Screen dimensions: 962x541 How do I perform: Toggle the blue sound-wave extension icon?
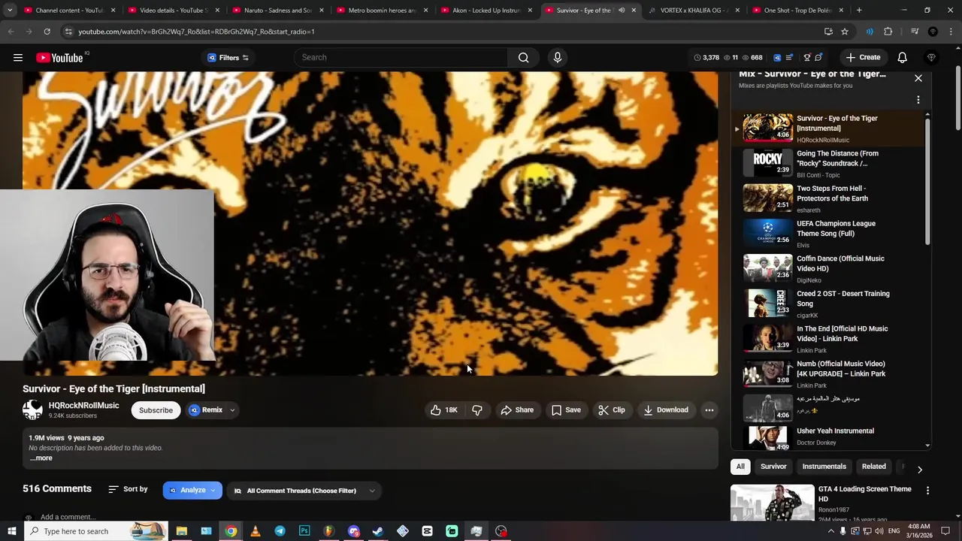(870, 32)
